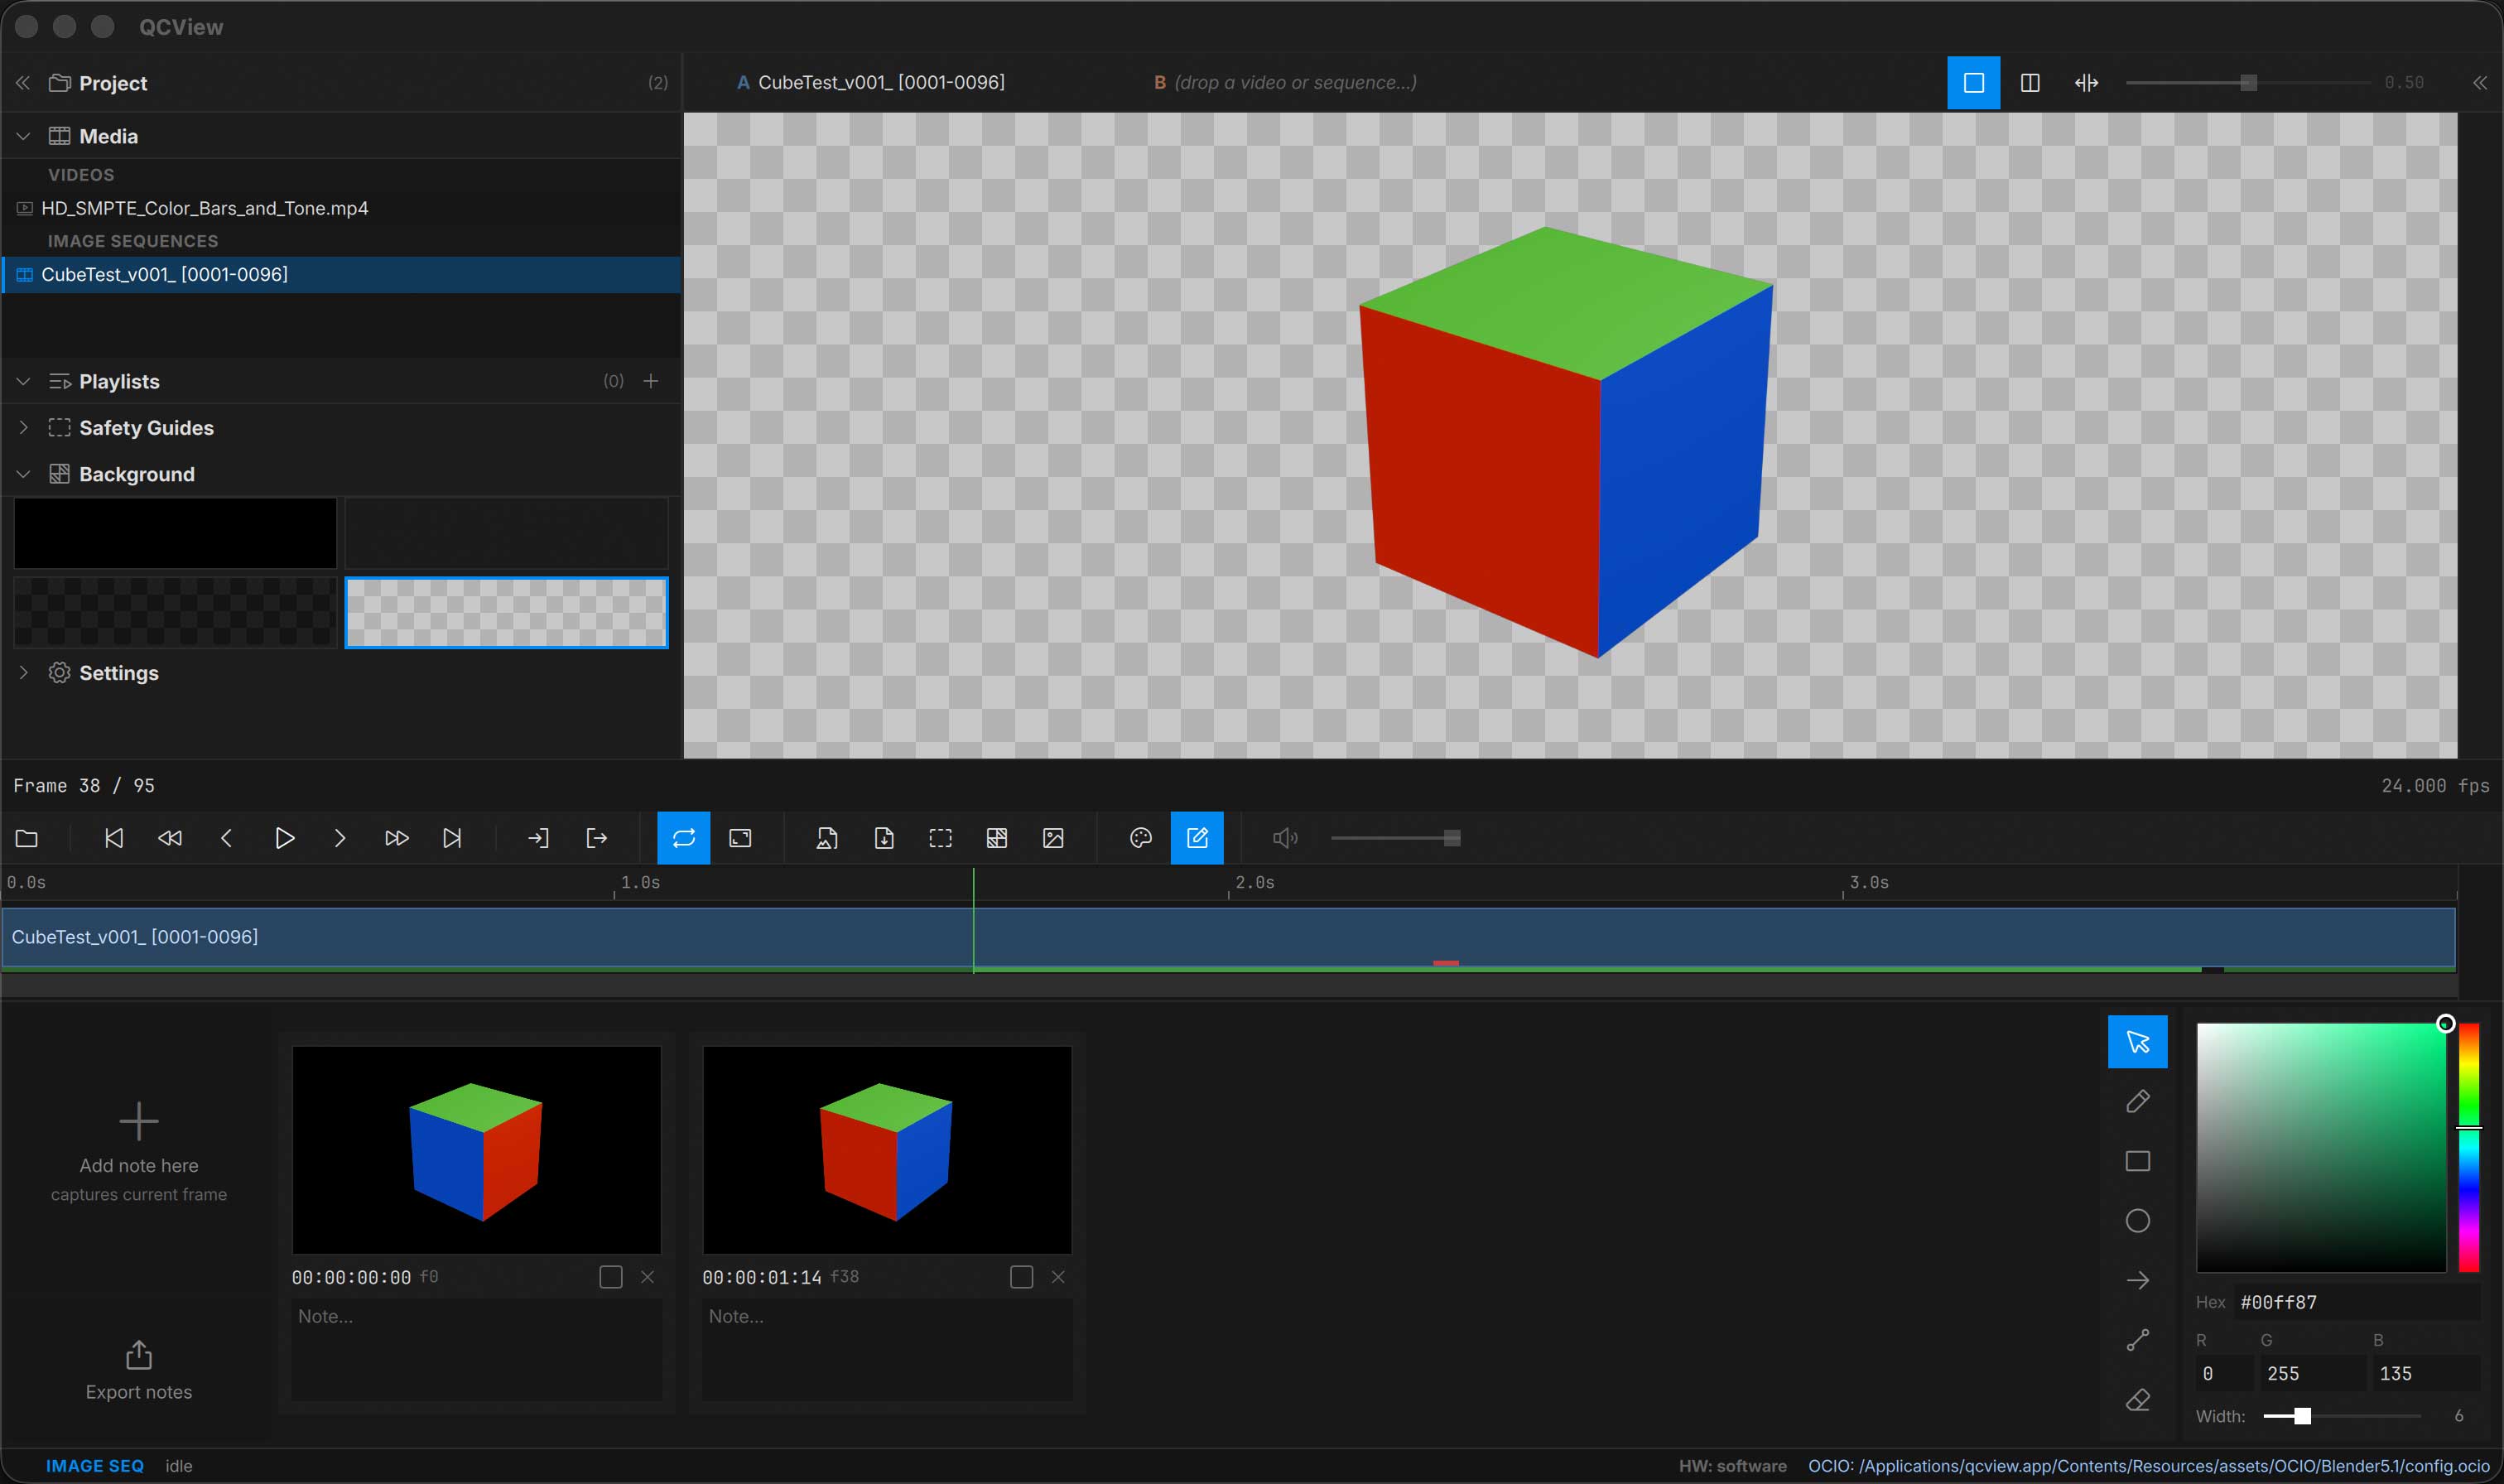2504x1484 pixels.
Task: Set the in point marker
Action: tap(537, 838)
